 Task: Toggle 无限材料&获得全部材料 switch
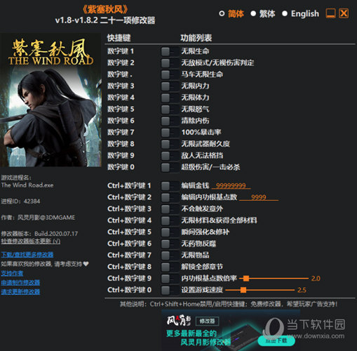click(x=170, y=220)
